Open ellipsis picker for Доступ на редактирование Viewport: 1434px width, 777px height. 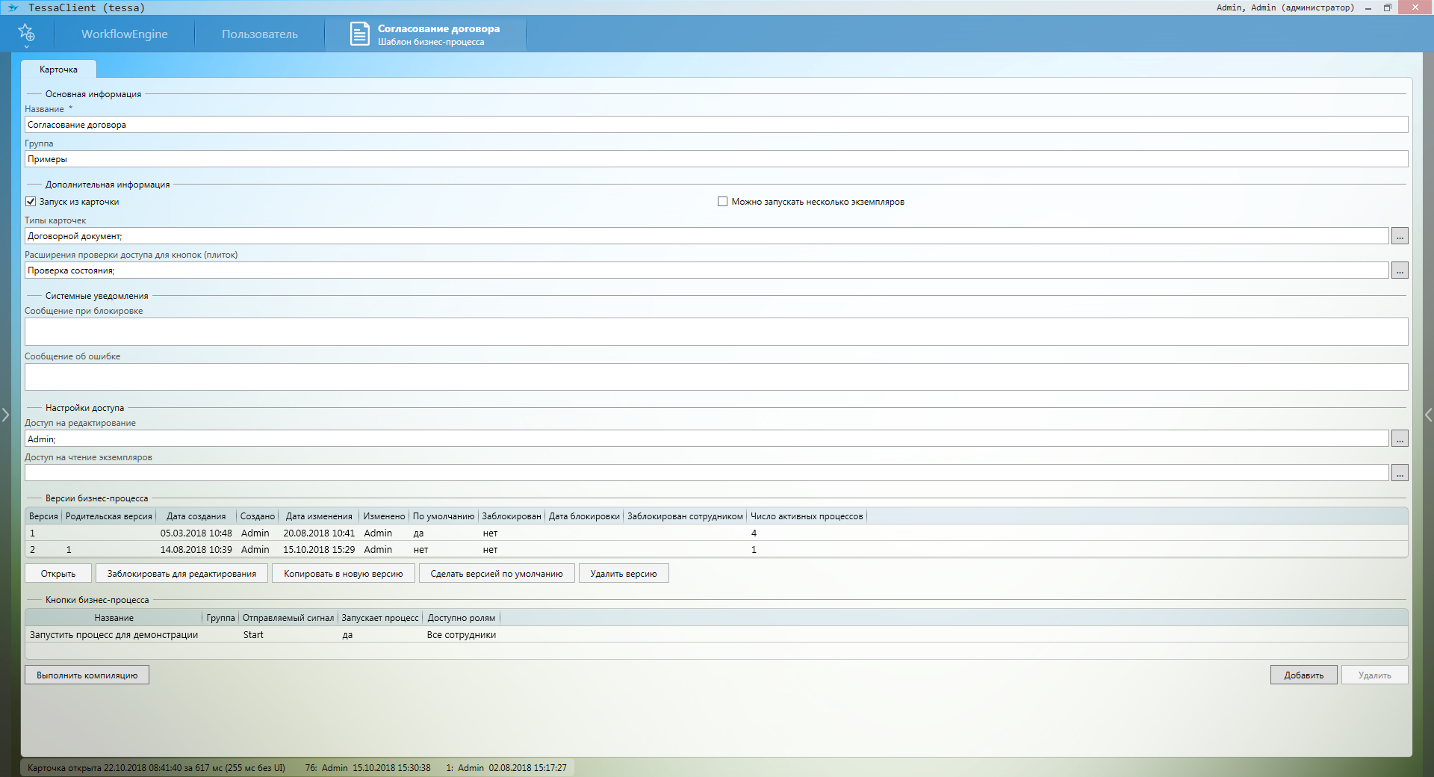click(x=1400, y=439)
